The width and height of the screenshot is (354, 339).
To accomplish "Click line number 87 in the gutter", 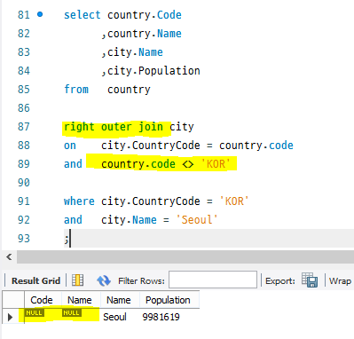I will [x=24, y=127].
